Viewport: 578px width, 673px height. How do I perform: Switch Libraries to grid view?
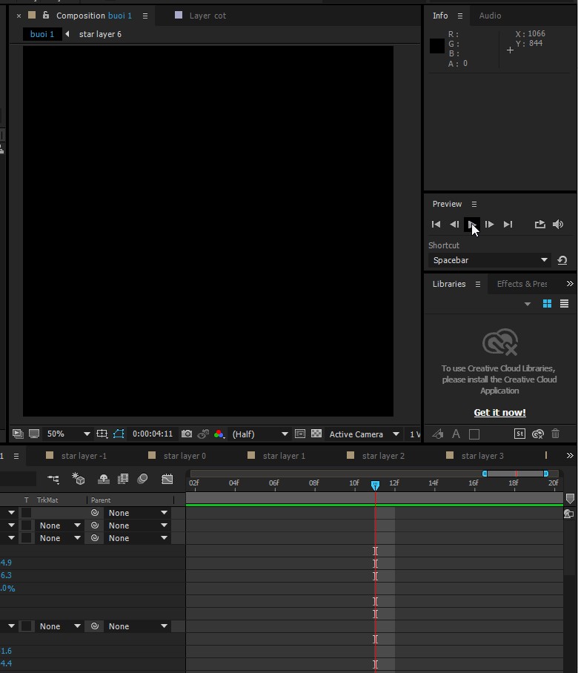click(547, 304)
